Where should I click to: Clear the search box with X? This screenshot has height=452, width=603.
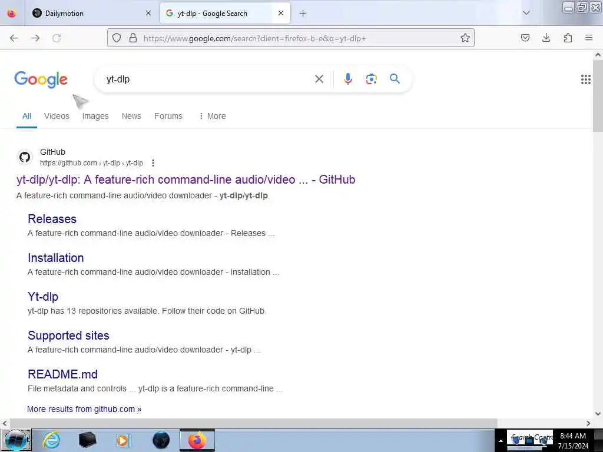click(319, 79)
